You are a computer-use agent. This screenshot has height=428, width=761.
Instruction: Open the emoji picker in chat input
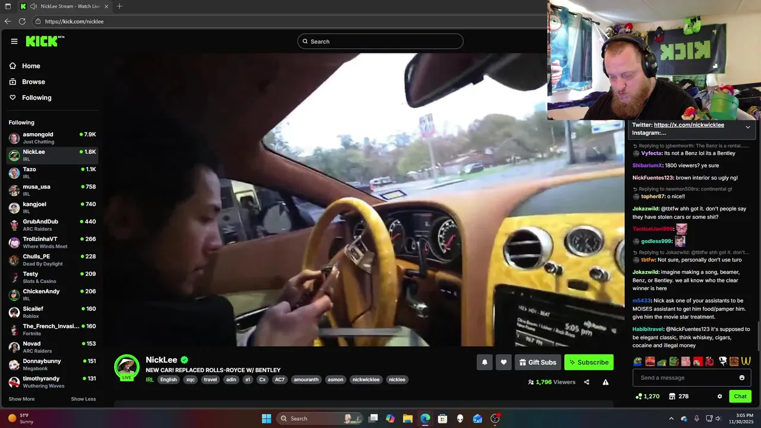click(741, 377)
